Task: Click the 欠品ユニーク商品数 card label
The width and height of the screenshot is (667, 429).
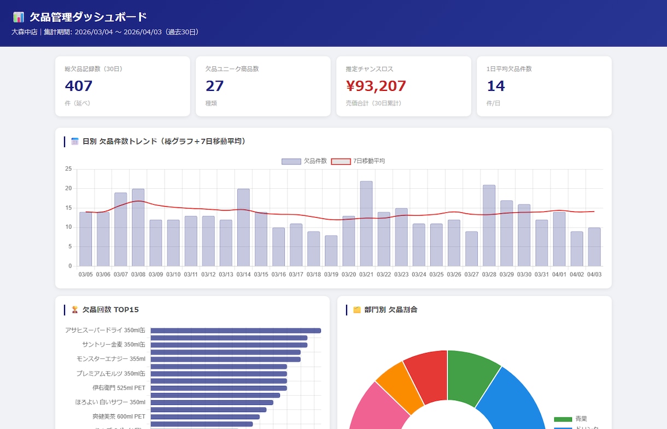Action: pyautogui.click(x=232, y=69)
